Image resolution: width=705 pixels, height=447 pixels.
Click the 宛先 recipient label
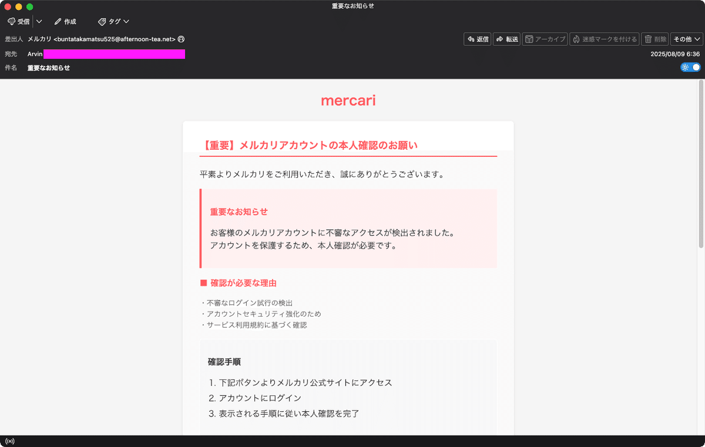11,54
